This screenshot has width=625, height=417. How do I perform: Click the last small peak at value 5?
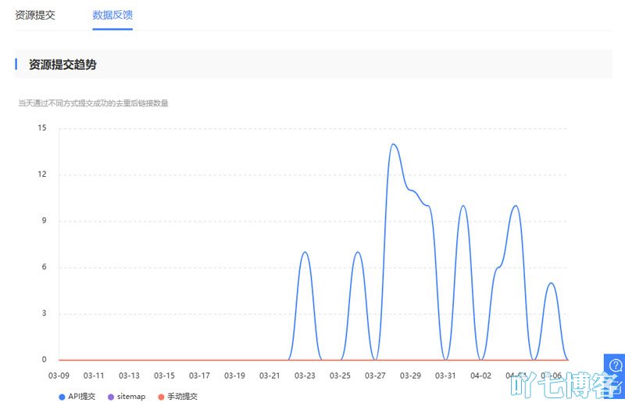[x=551, y=283]
